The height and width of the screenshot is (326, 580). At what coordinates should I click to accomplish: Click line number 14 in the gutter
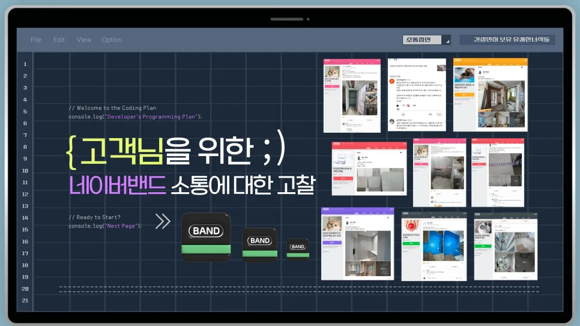pos(25,217)
